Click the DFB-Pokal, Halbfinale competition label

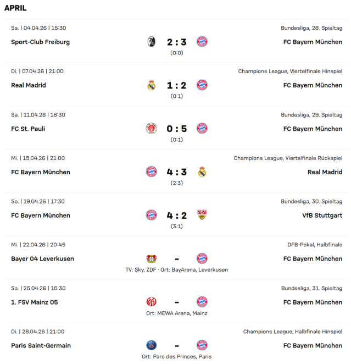pyautogui.click(x=314, y=245)
